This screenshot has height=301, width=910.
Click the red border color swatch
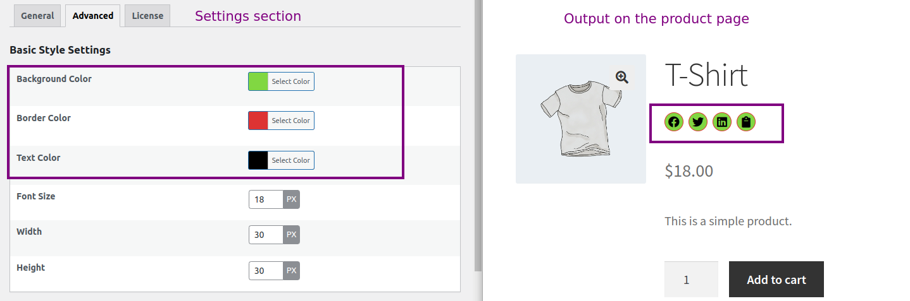pyautogui.click(x=258, y=121)
